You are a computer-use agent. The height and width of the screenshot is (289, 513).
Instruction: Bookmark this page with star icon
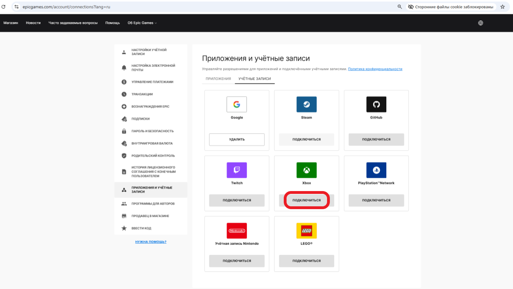click(x=503, y=7)
